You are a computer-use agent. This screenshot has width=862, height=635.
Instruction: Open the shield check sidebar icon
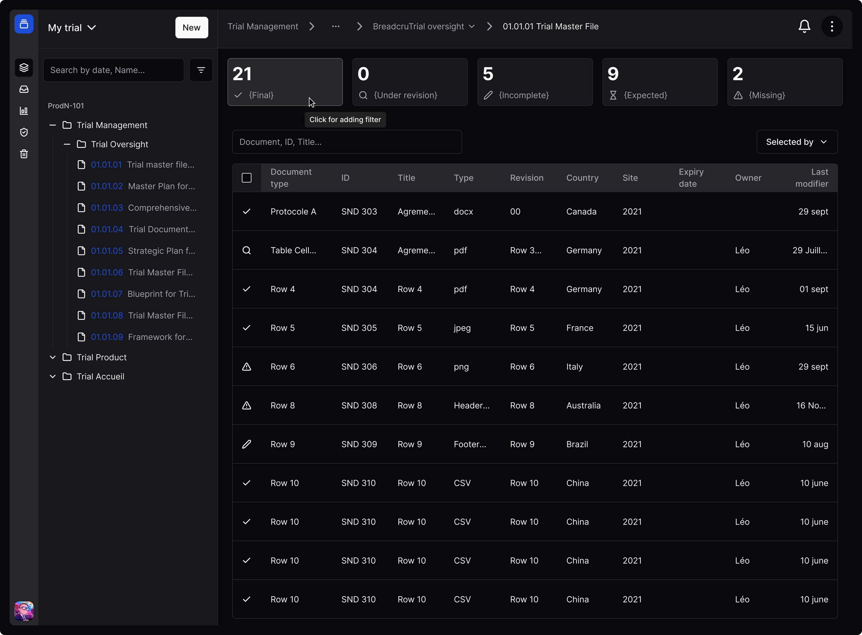click(24, 132)
